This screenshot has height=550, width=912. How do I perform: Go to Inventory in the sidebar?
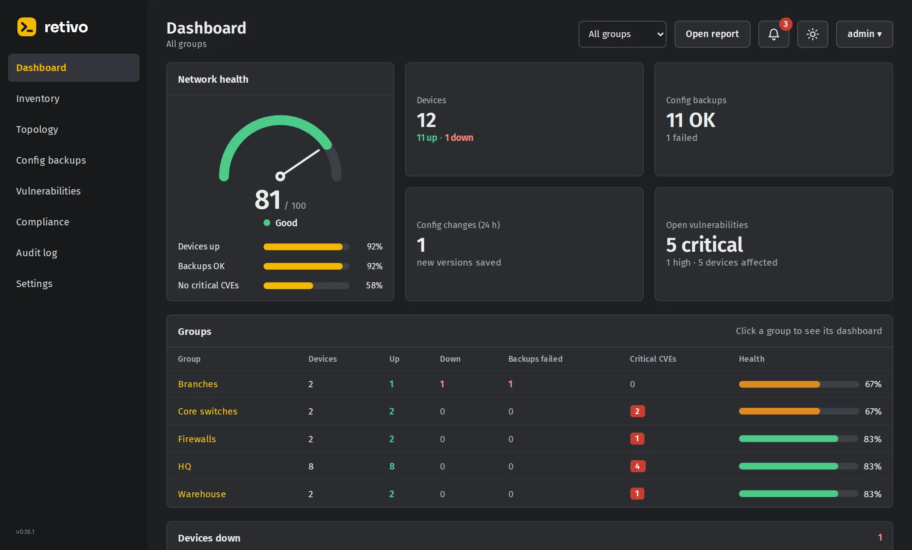(74, 98)
